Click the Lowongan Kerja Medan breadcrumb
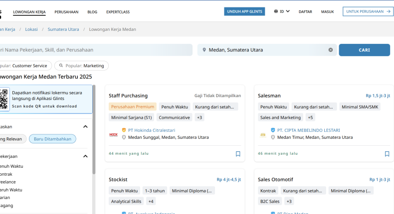Screen dimensions: 394x214 (x=113, y=29)
